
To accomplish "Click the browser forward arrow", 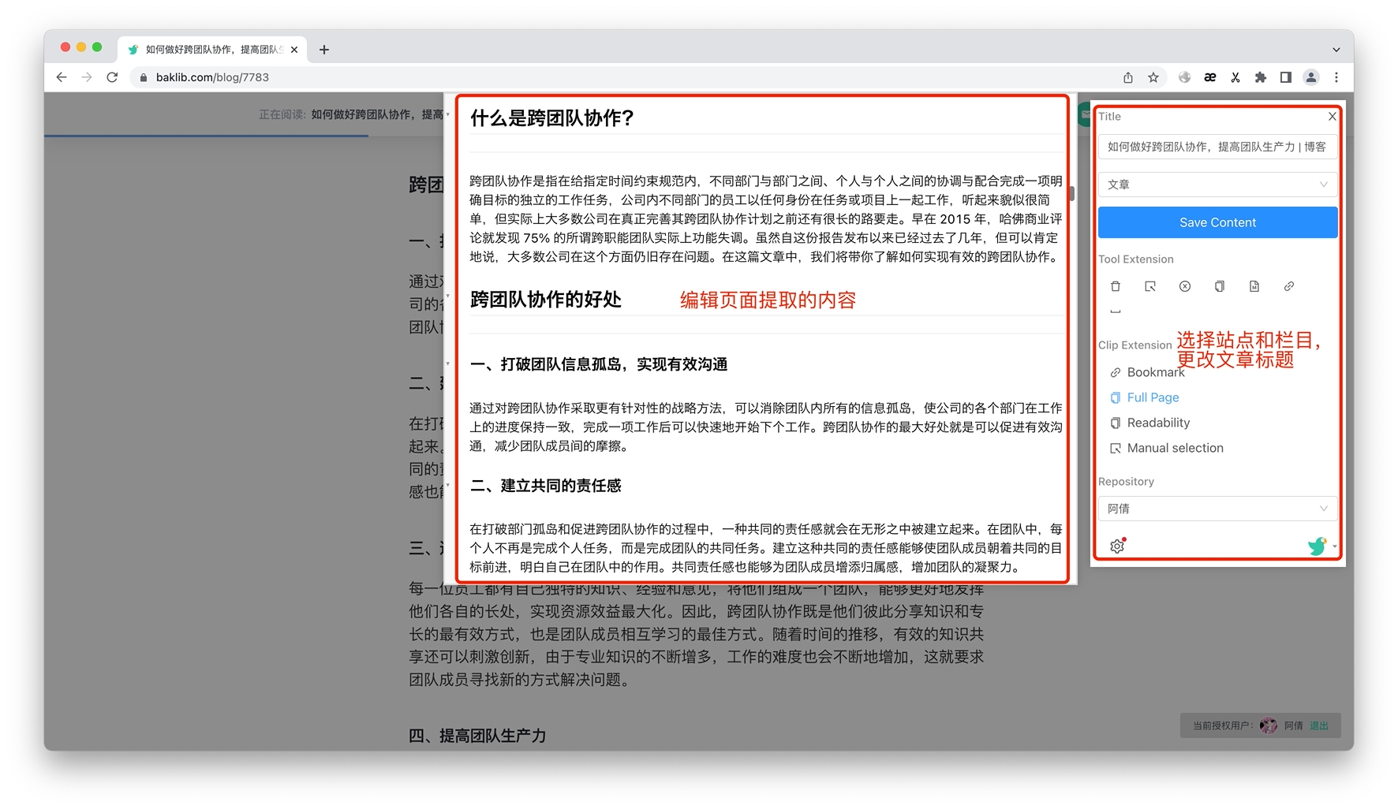I will pos(87,77).
